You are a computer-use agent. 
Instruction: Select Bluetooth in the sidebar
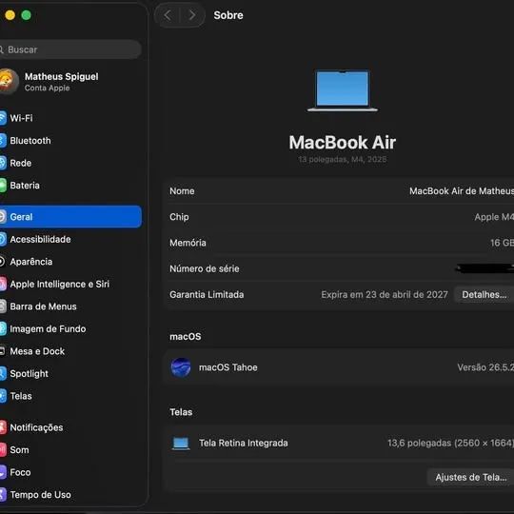[x=70, y=141]
